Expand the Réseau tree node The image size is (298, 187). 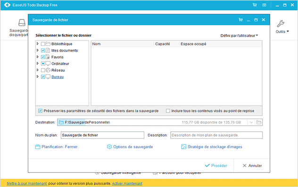pyautogui.click(x=38, y=70)
